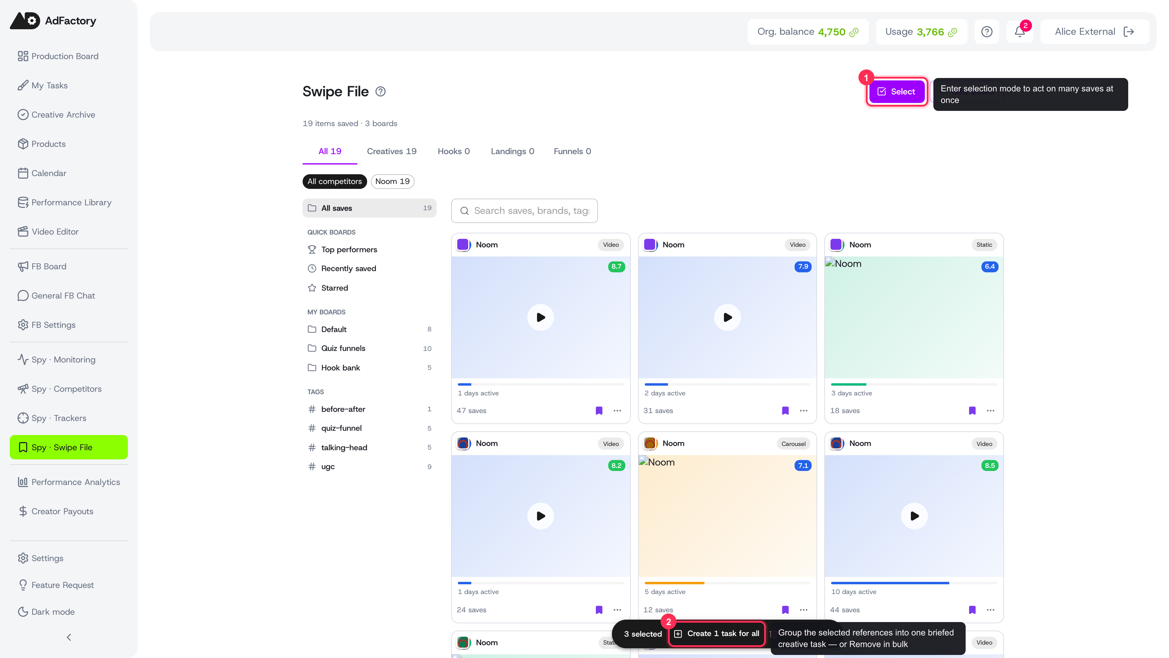Open Calendar in sidebar

pos(68,173)
